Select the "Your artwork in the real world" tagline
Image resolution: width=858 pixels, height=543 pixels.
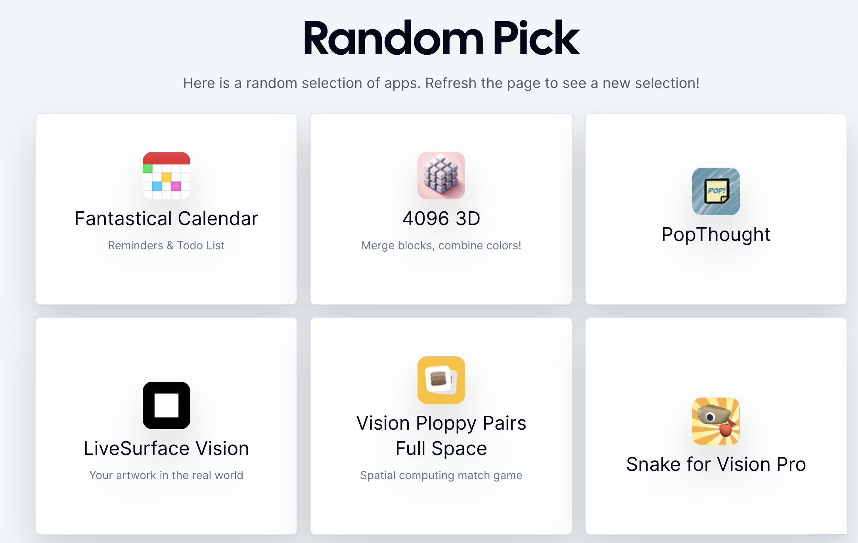(x=166, y=476)
